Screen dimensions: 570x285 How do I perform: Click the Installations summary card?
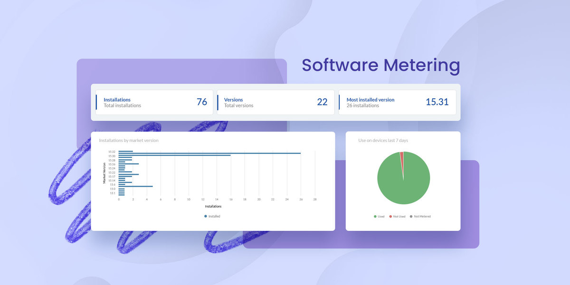click(154, 102)
